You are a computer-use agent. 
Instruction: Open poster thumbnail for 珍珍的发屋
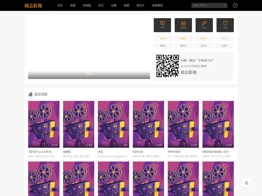(x=183, y=124)
